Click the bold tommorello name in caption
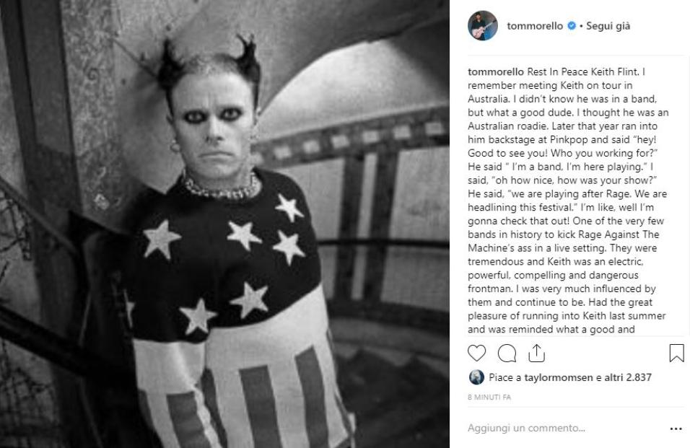This screenshot has height=448, width=690. [x=496, y=71]
